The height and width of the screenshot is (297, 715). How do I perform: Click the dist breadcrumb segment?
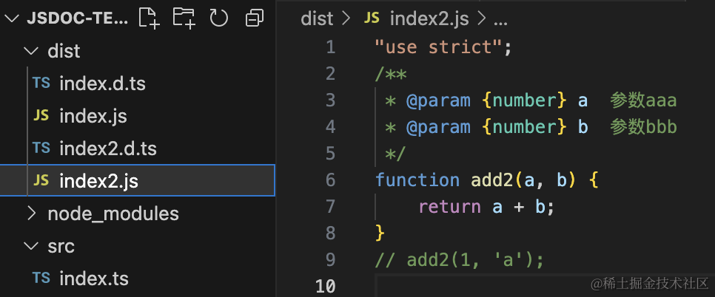pos(318,18)
